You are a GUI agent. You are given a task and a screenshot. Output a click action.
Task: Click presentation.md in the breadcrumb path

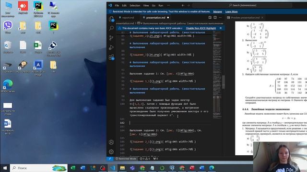point(125,23)
